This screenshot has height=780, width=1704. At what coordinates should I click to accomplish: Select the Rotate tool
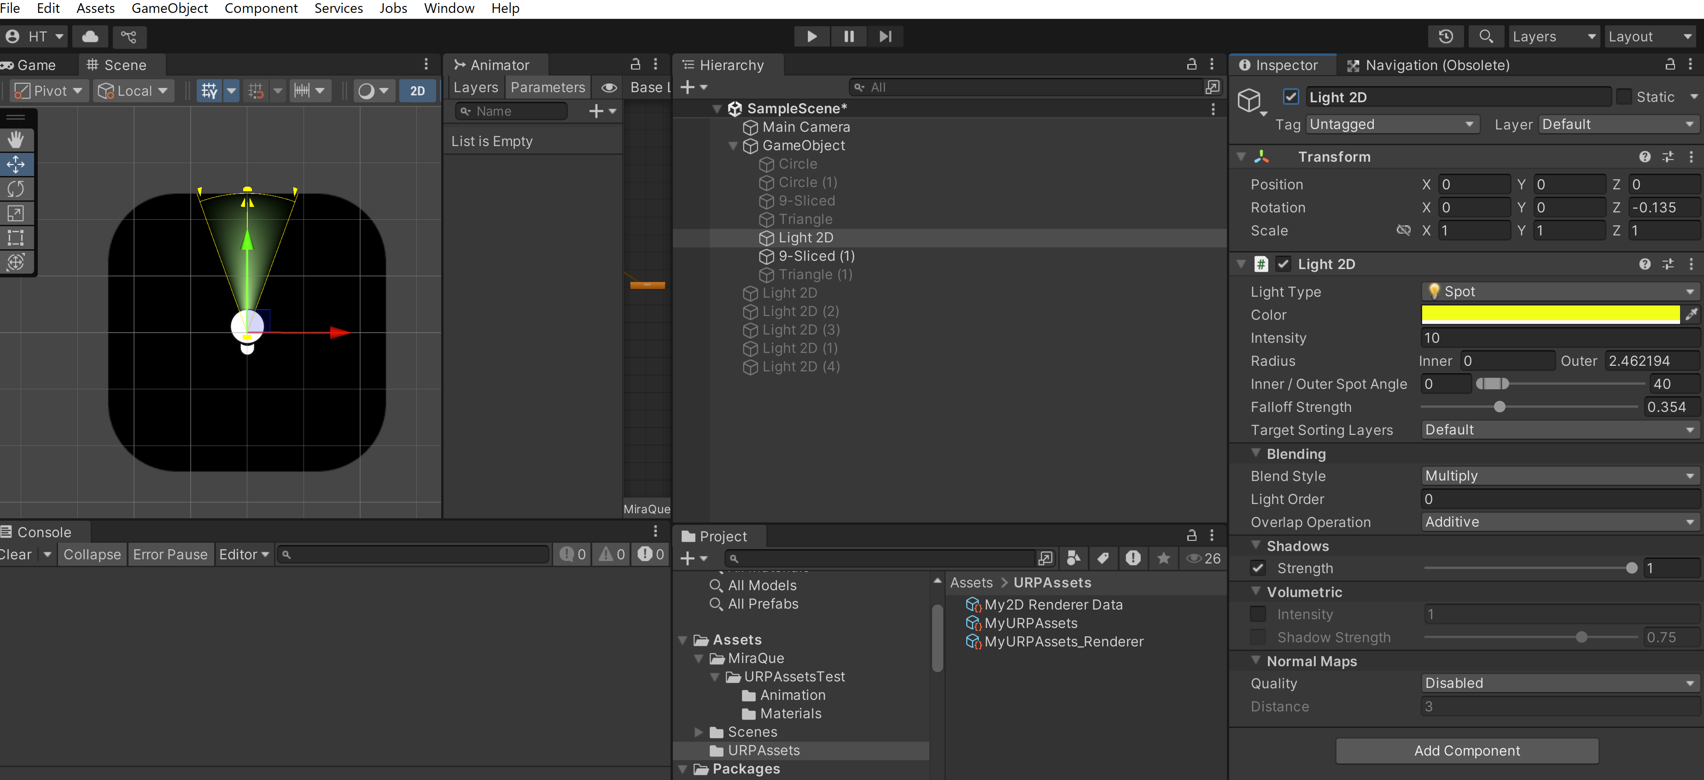tap(16, 188)
